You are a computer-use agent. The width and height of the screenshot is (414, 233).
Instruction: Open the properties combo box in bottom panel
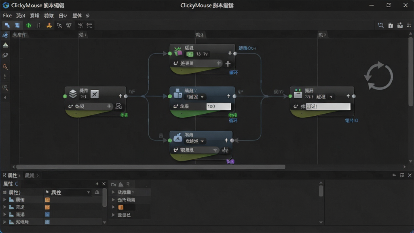(68, 192)
